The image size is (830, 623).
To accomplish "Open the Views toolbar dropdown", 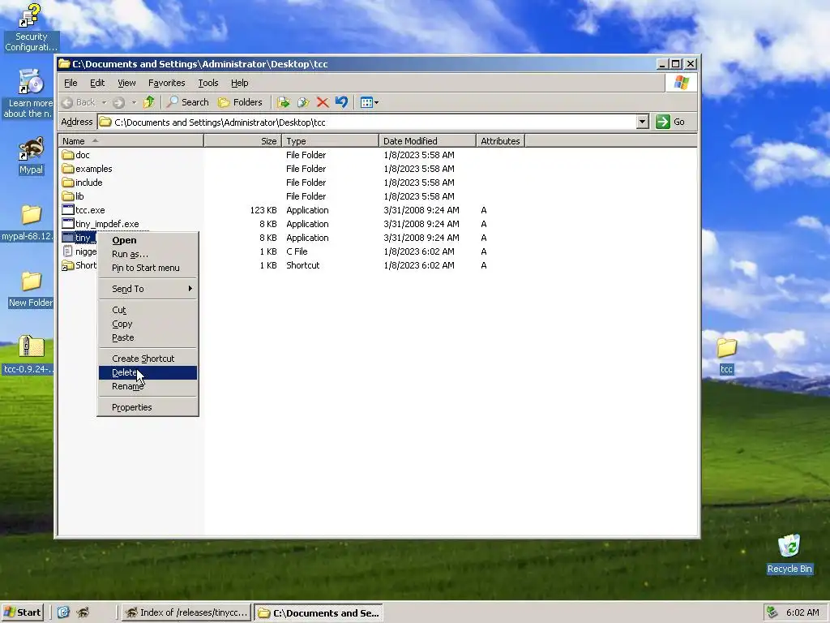I will (x=369, y=102).
